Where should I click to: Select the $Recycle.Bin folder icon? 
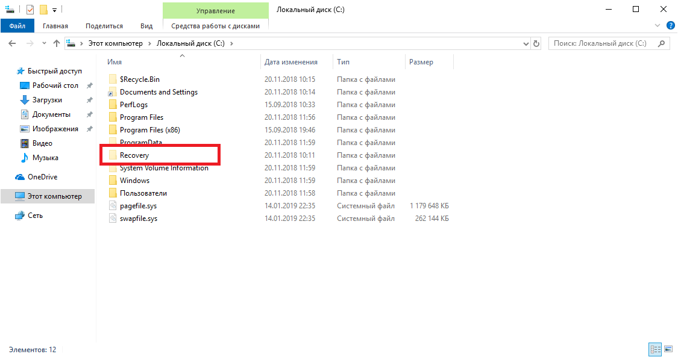coord(113,79)
